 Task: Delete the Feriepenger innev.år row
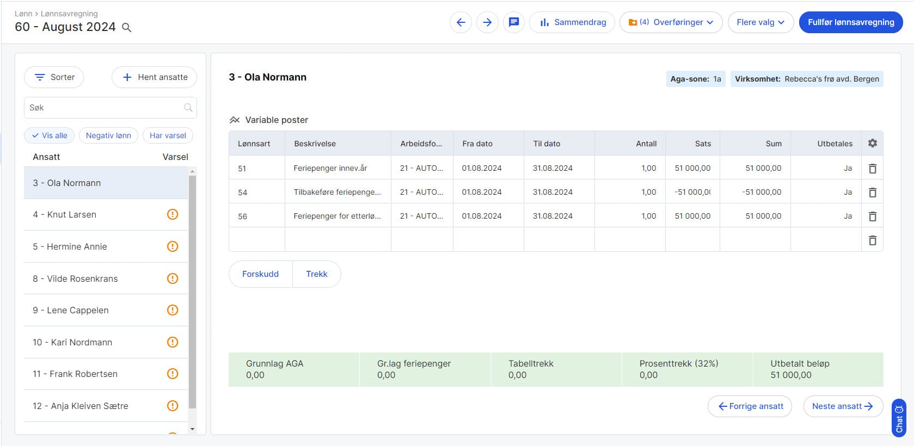(872, 169)
